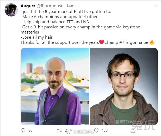The height and width of the screenshot is (136, 161).
Task: Click the @兔玩游戏 Weibo handle watermark
Action: pyautogui.click(x=84, y=131)
